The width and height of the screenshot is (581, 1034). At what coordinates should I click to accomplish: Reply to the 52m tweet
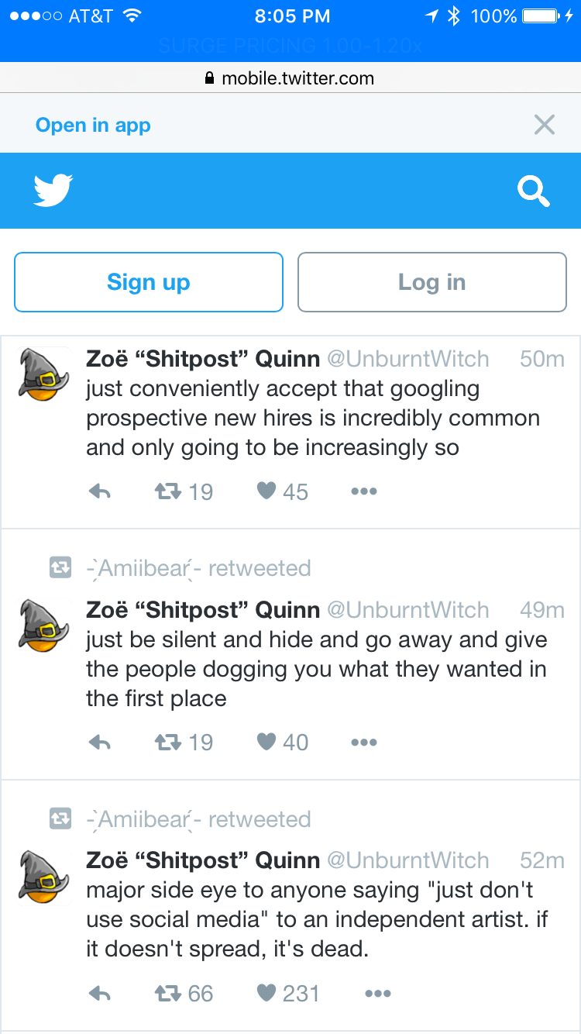(99, 994)
